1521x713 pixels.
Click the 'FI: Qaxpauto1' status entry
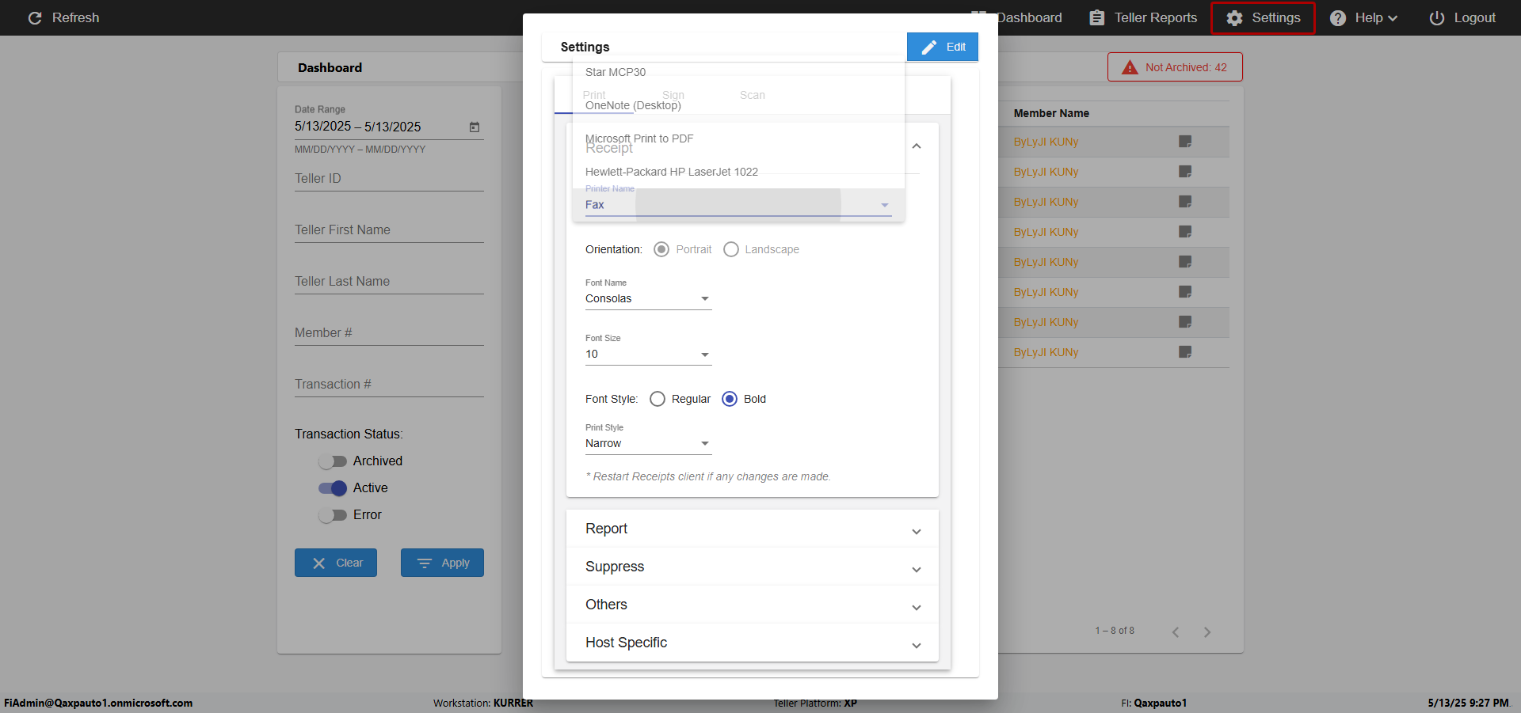click(1153, 703)
